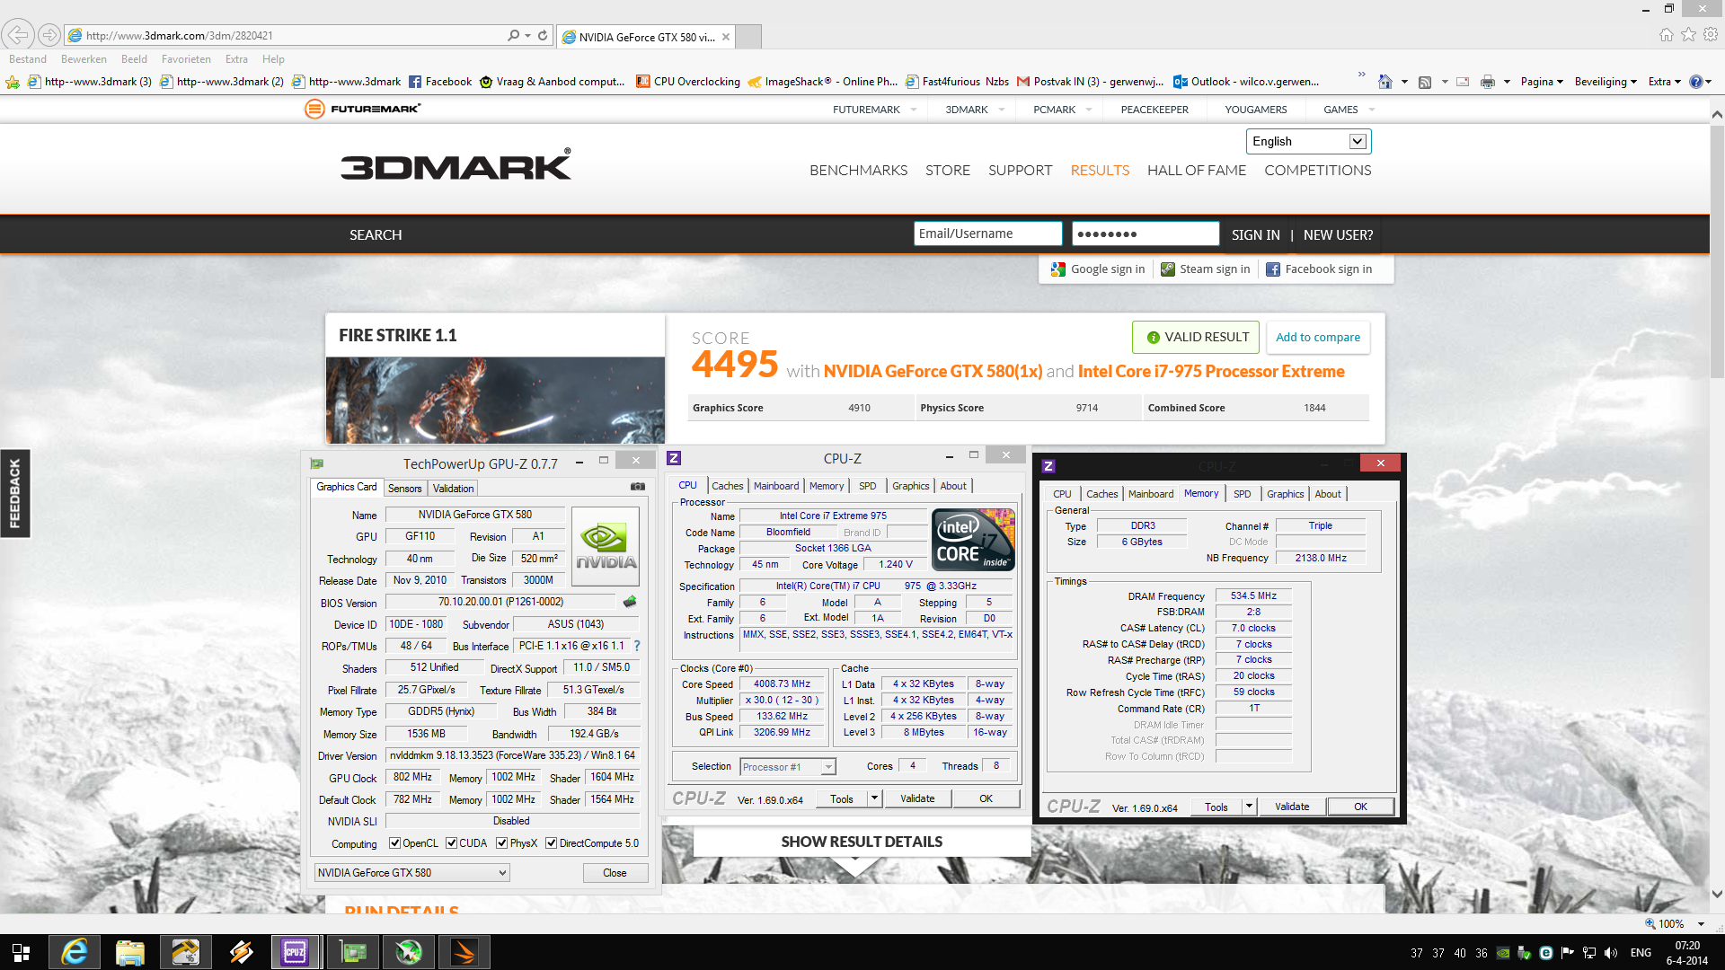Expand the Tools arrow in left CPU-Z

tap(873, 798)
